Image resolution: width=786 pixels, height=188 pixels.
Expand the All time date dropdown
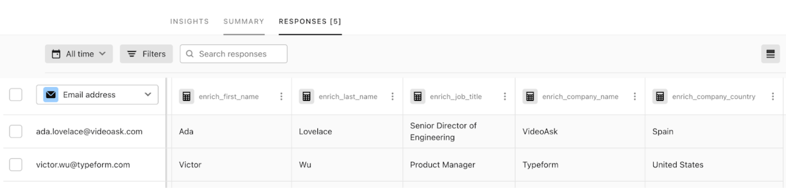[x=79, y=54]
